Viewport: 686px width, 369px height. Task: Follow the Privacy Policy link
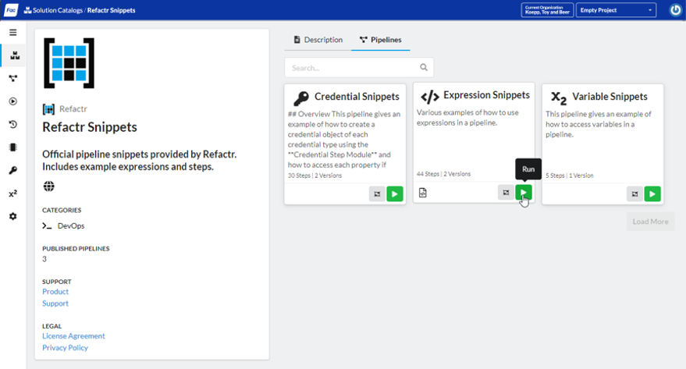point(65,348)
